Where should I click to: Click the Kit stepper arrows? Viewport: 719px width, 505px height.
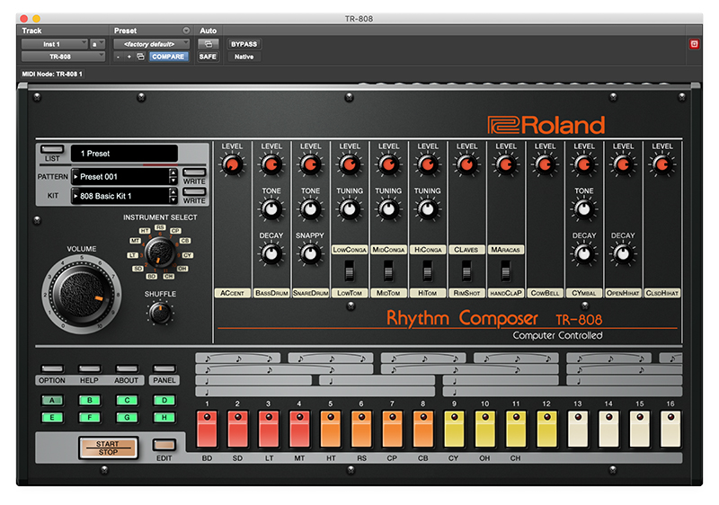(173, 196)
